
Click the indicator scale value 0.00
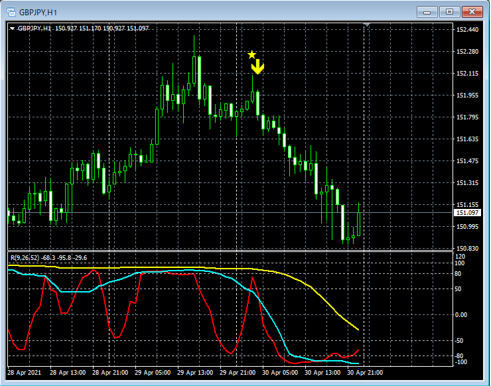(x=461, y=315)
